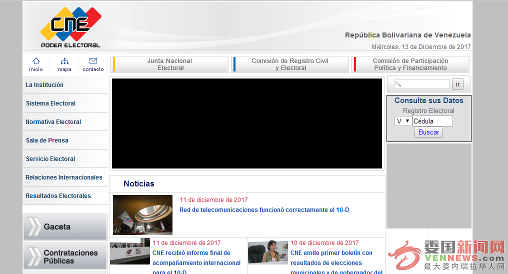Screen dimensions: 508x274
Task: Open Comisión de Registro Civil y Electoral tab
Action: click(x=290, y=64)
